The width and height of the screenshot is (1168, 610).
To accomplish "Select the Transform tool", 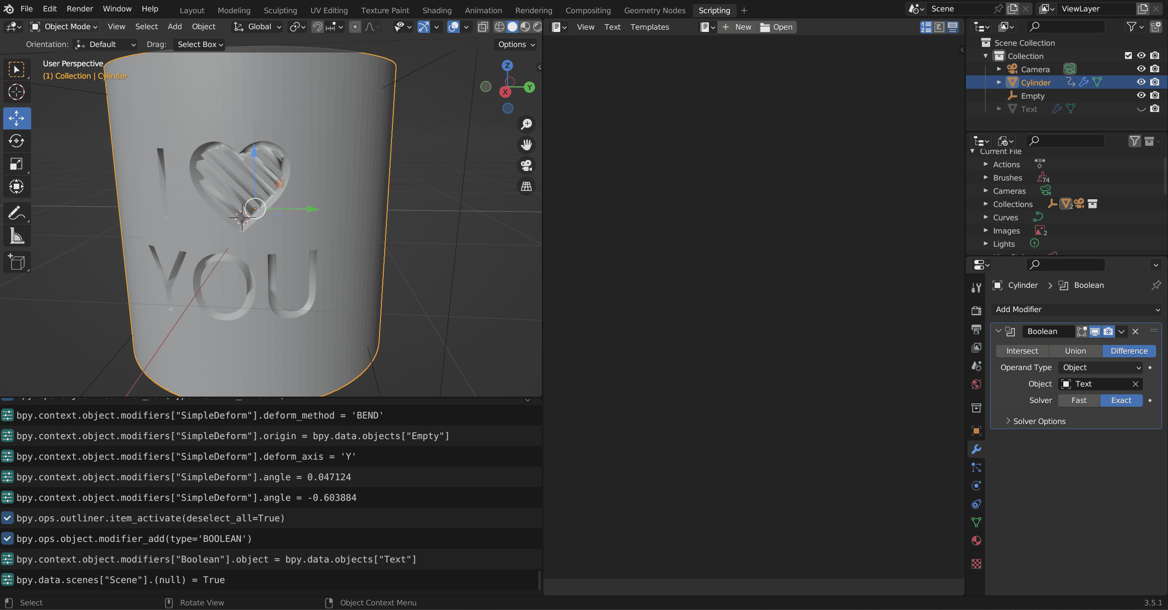I will point(17,186).
